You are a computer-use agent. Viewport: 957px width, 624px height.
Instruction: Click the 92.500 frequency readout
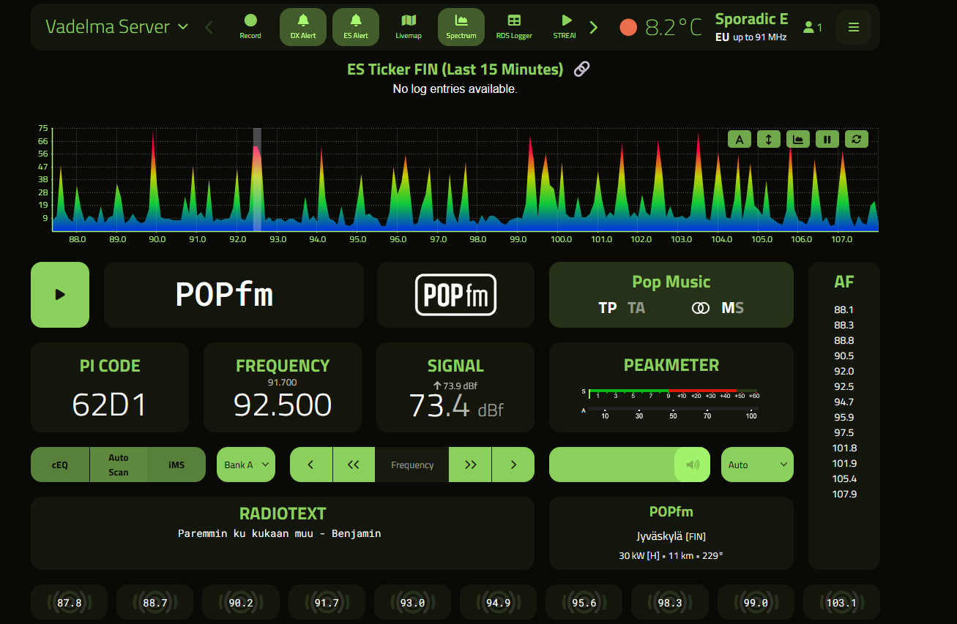(283, 405)
